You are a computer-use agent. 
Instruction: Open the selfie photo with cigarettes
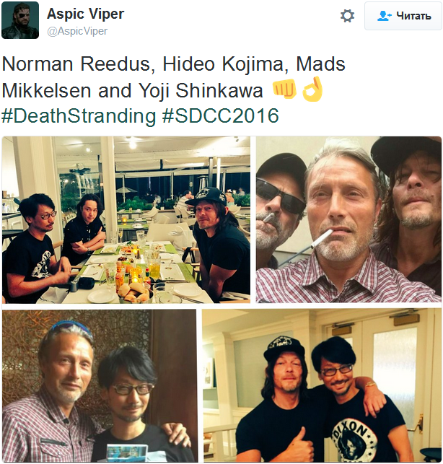click(x=348, y=219)
